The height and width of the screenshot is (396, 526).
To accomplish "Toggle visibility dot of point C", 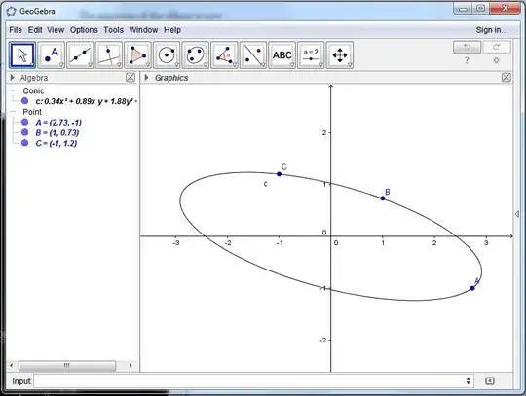I will pos(24,143).
